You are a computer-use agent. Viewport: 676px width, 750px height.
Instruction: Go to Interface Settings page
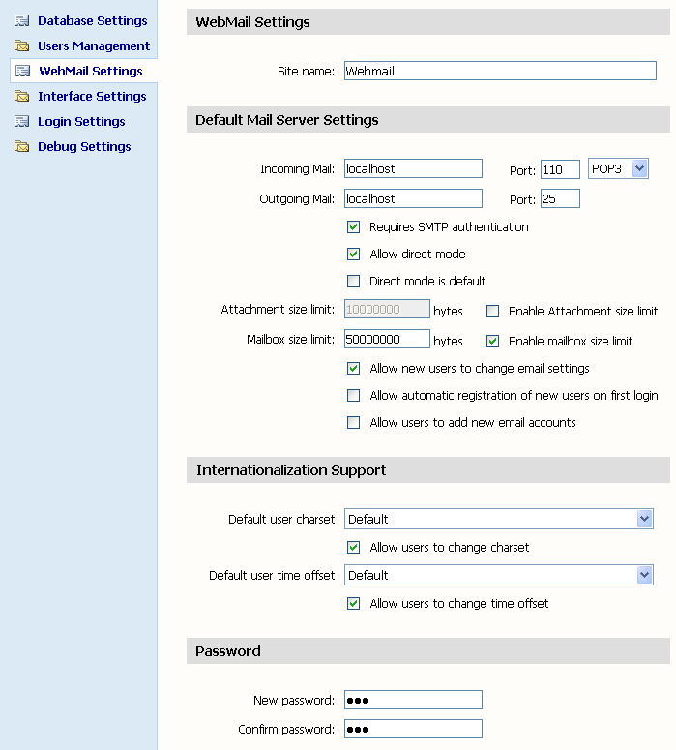92,96
